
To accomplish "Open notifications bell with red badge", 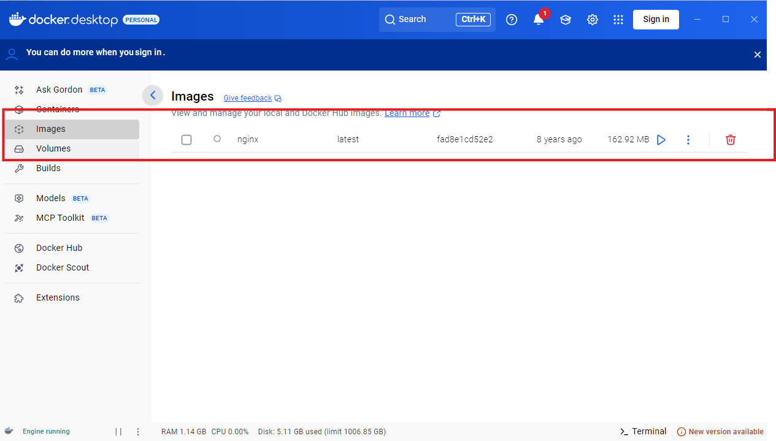I will pos(539,20).
